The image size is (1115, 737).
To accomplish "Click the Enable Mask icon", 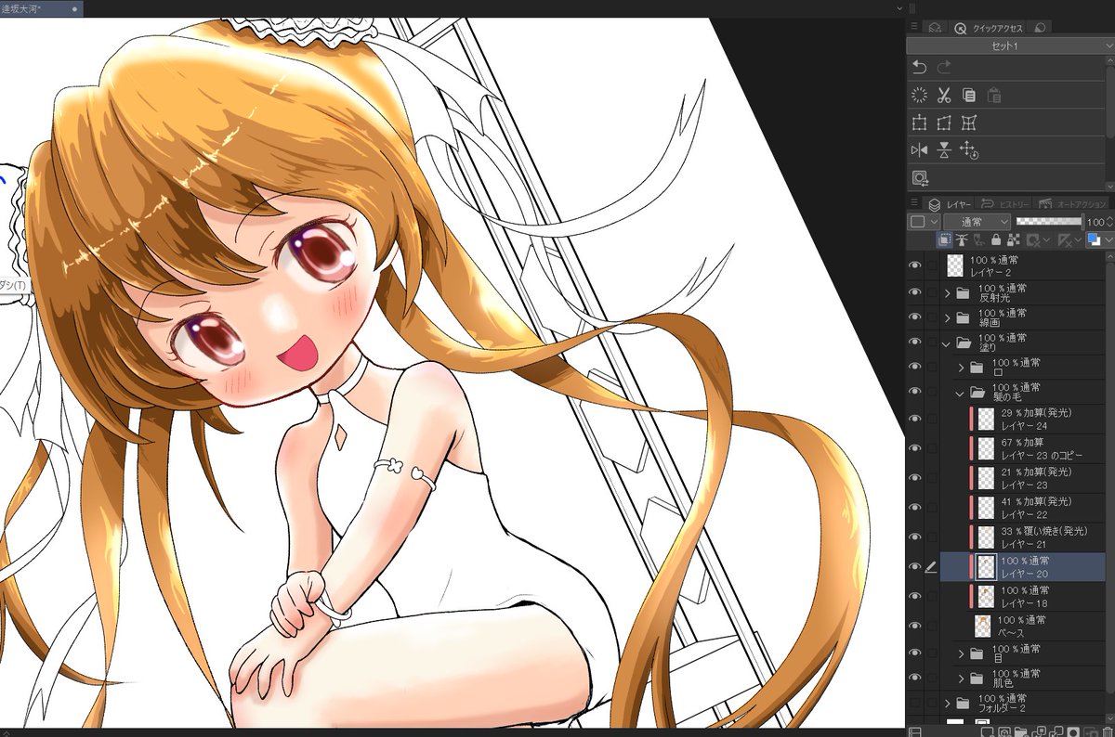I will 1033,239.
